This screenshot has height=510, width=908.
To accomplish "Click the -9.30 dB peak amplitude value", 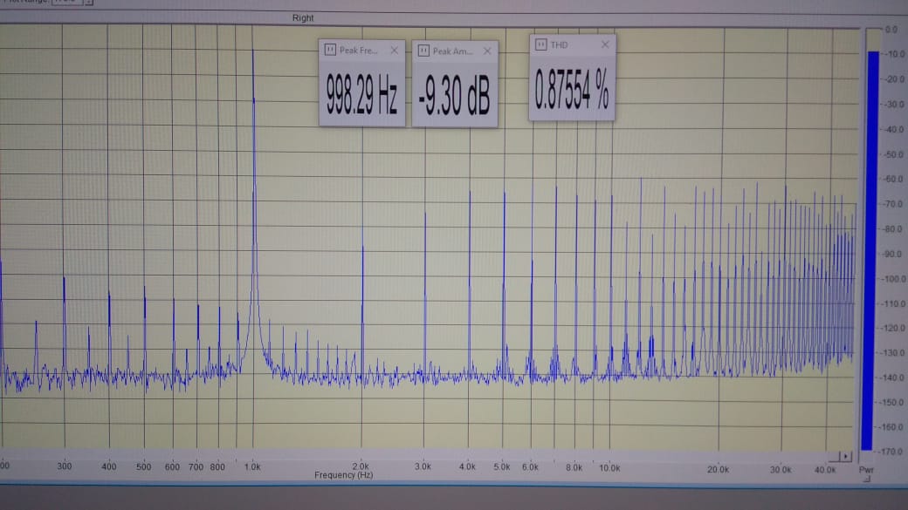I will click(455, 97).
